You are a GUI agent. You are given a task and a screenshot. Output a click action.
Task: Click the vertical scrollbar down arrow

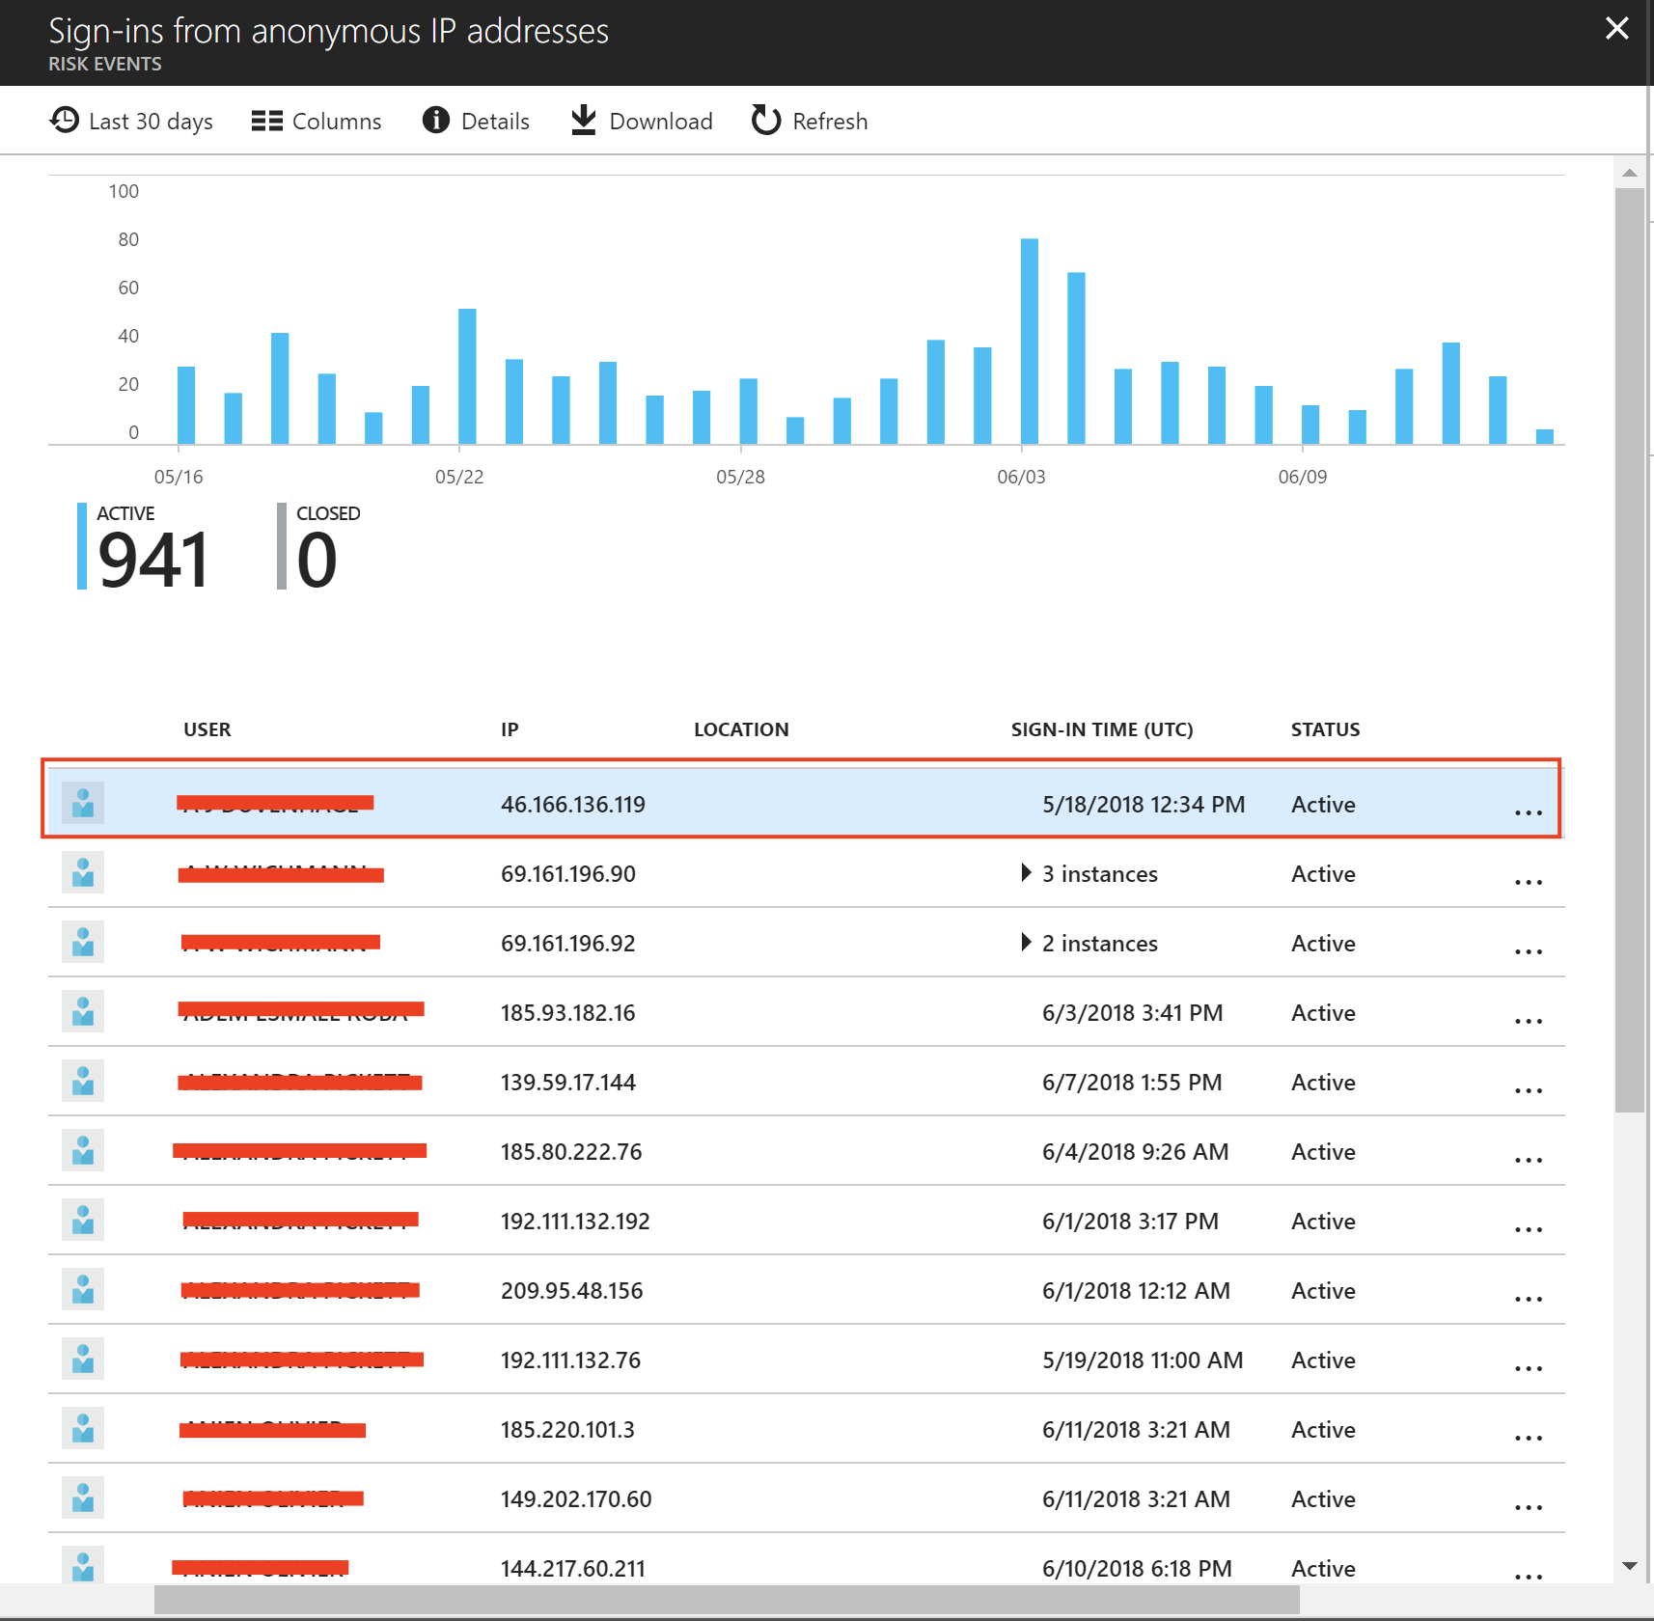click(x=1630, y=1566)
